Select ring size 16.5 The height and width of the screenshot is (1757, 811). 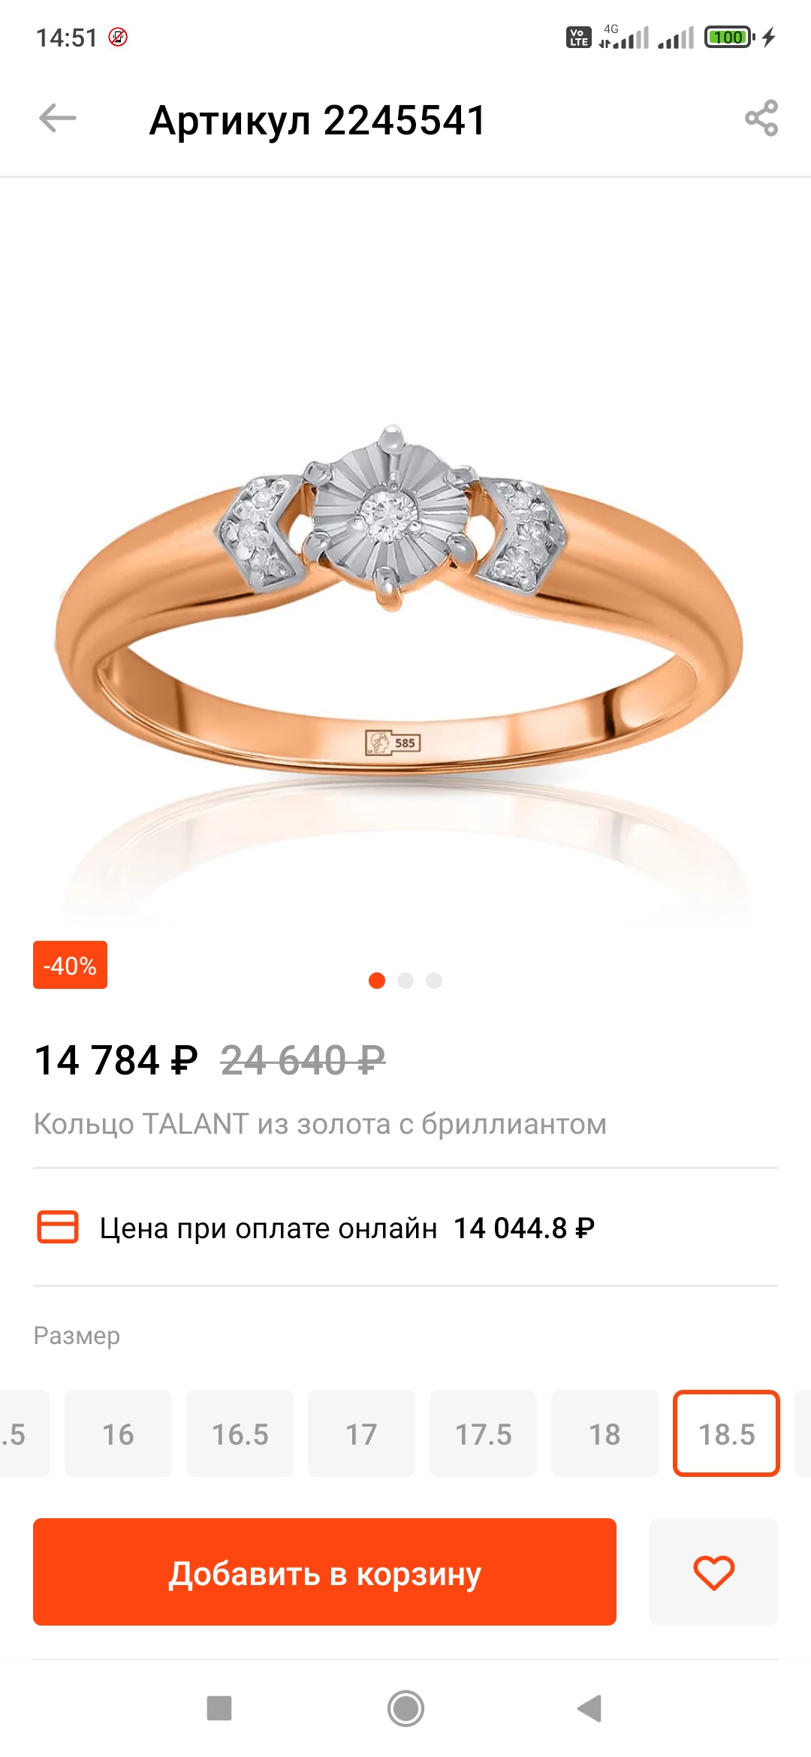click(240, 1433)
